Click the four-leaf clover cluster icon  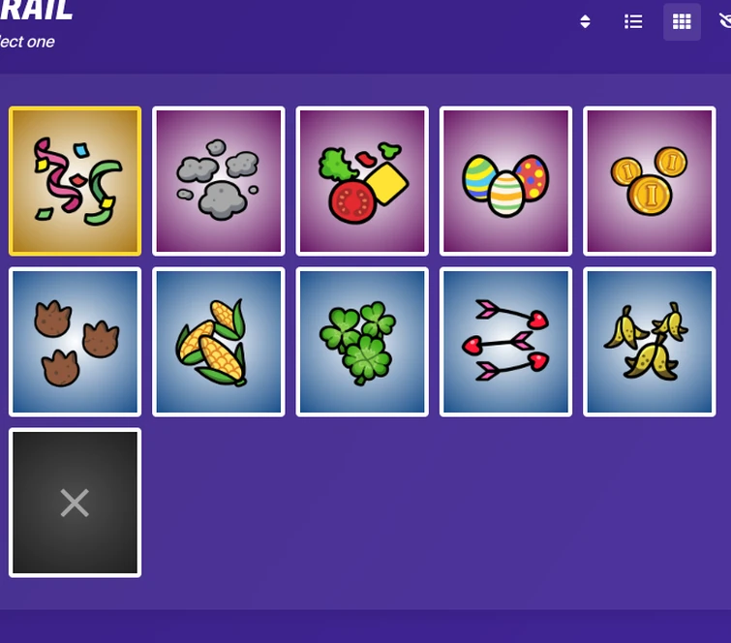click(x=358, y=343)
